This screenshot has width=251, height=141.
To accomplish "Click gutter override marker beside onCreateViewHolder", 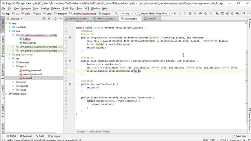I will (x=70, y=38).
